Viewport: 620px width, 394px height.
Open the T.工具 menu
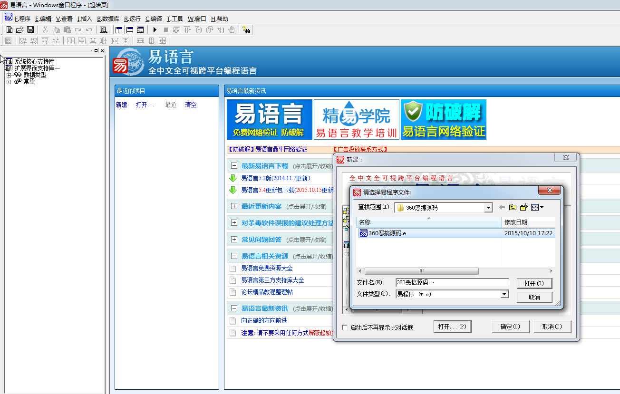click(174, 19)
